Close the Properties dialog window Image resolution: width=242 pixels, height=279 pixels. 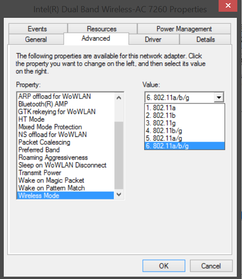(228, 6)
